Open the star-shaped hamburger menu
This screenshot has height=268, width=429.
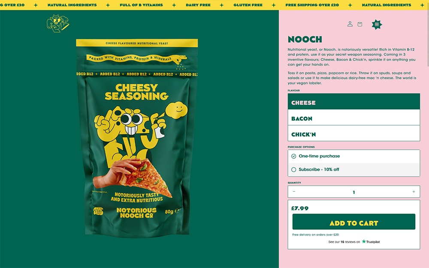pyautogui.click(x=377, y=24)
